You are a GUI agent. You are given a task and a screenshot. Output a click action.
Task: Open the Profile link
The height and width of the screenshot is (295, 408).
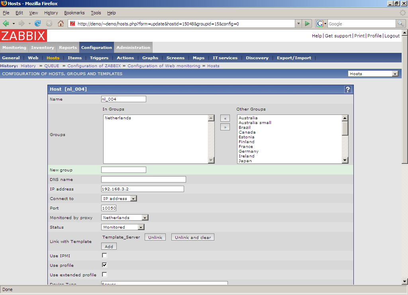coord(375,36)
